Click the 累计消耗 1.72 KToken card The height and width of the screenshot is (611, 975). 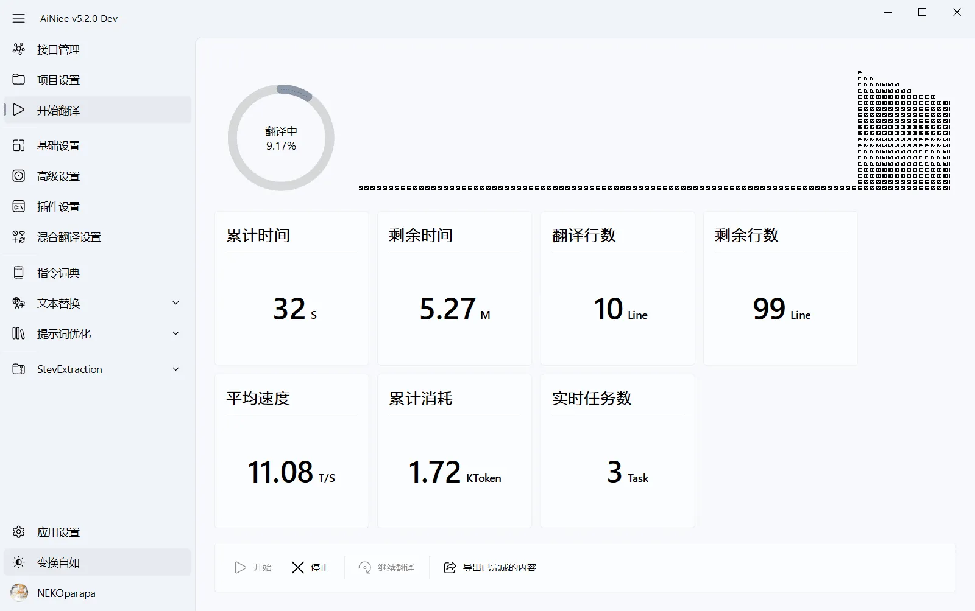pos(455,451)
